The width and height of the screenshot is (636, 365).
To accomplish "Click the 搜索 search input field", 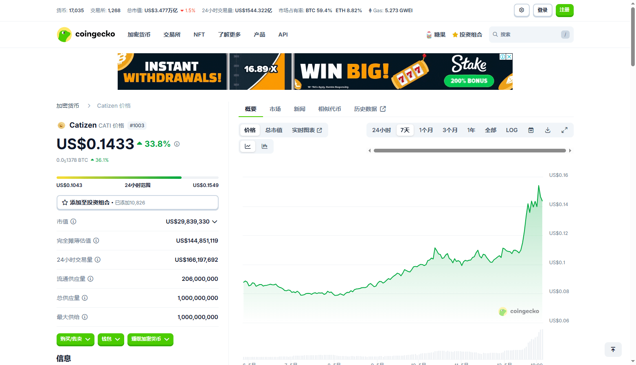I will pyautogui.click(x=531, y=35).
